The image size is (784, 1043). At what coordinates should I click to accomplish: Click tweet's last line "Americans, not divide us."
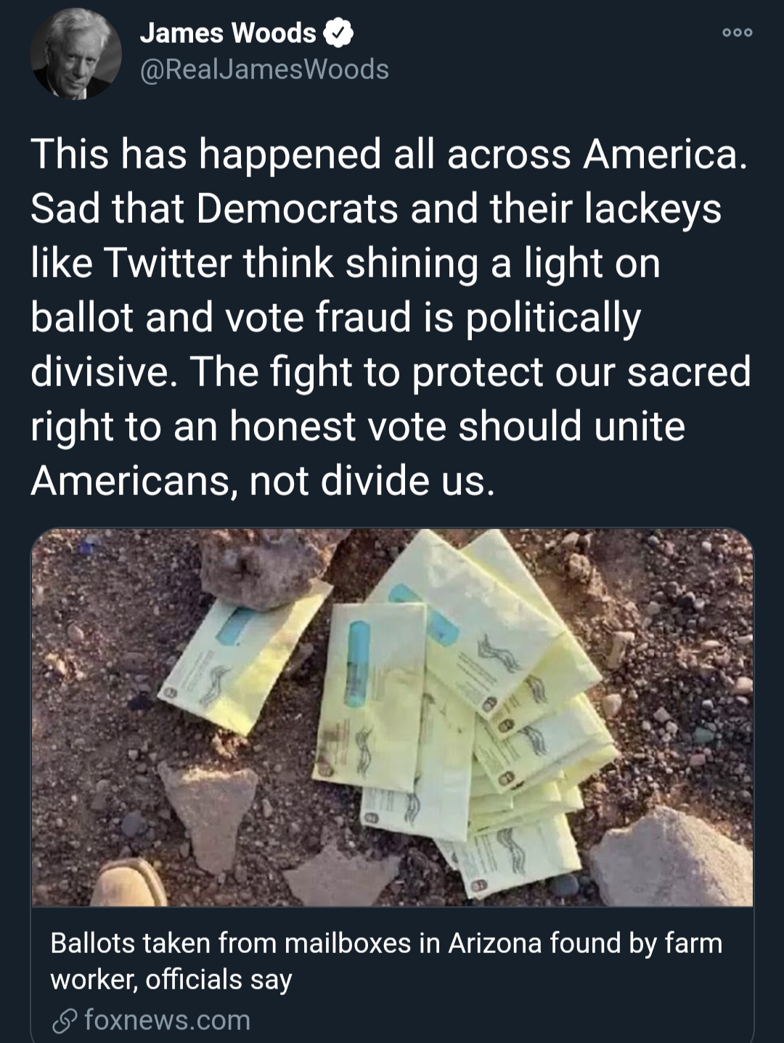[263, 480]
